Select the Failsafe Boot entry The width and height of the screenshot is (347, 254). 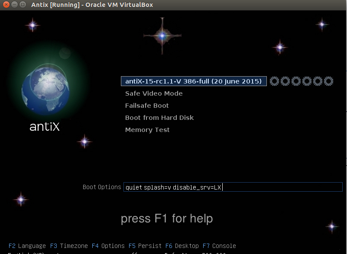click(x=147, y=106)
